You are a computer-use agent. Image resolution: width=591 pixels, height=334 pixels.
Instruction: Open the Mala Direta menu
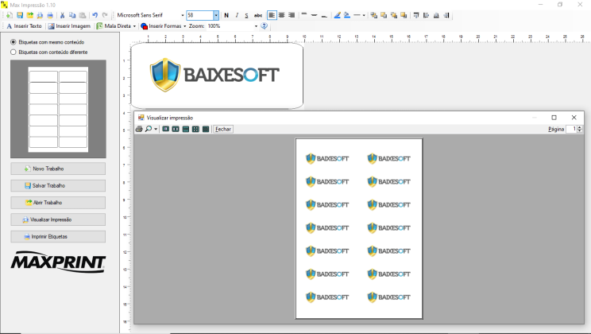(x=116, y=26)
